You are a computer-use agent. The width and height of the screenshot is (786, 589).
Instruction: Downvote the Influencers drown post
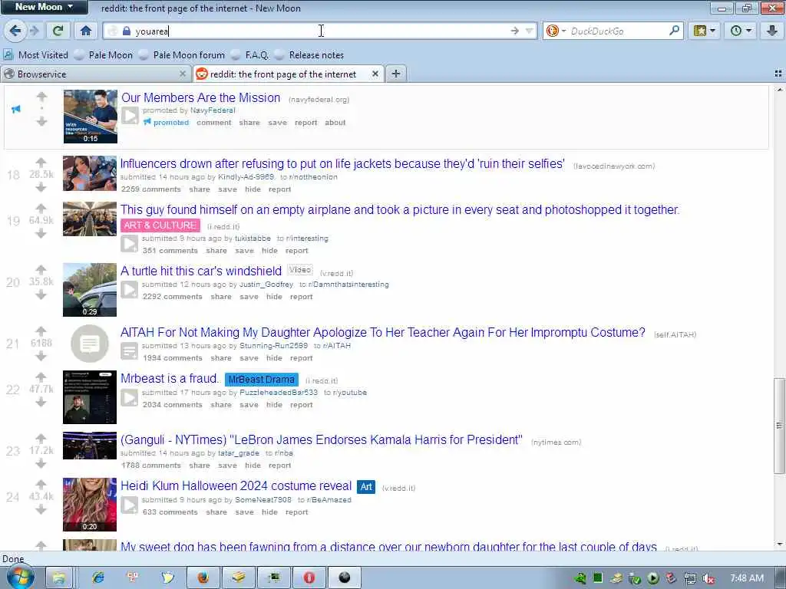[x=41, y=188]
